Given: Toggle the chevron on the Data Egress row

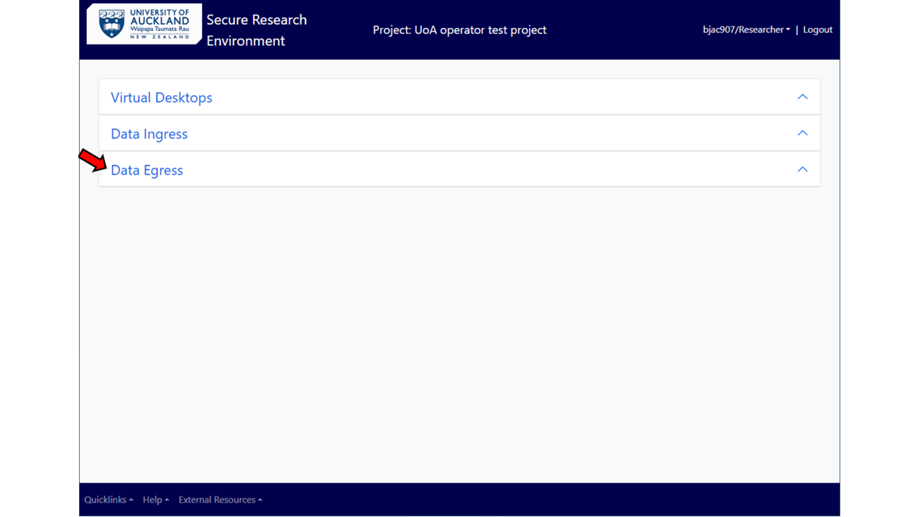Looking at the screenshot, I should click(803, 169).
